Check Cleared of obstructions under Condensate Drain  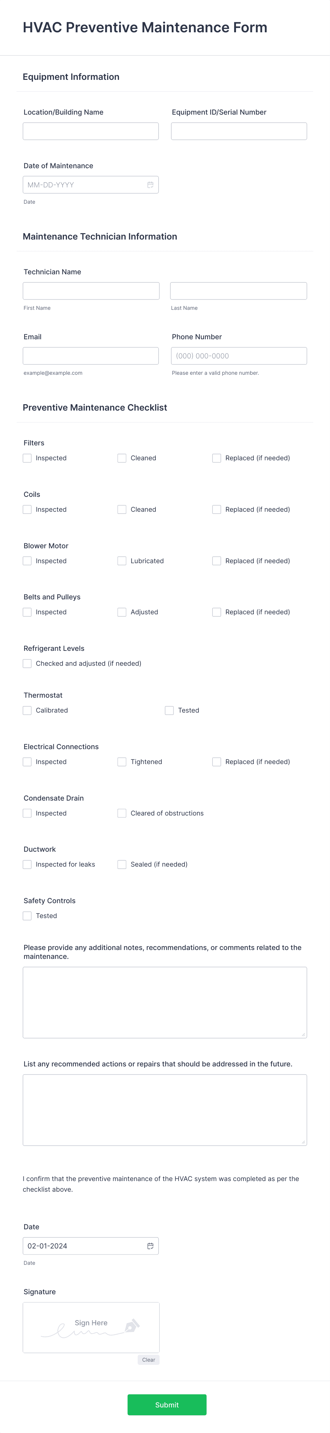121,813
